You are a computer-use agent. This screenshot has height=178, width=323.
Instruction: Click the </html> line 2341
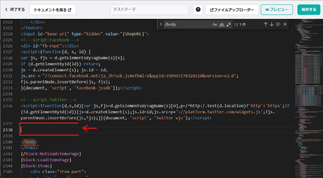29,148
